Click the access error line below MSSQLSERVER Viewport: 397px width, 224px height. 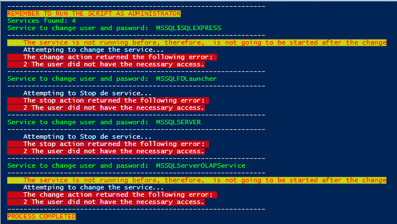tap(106, 151)
